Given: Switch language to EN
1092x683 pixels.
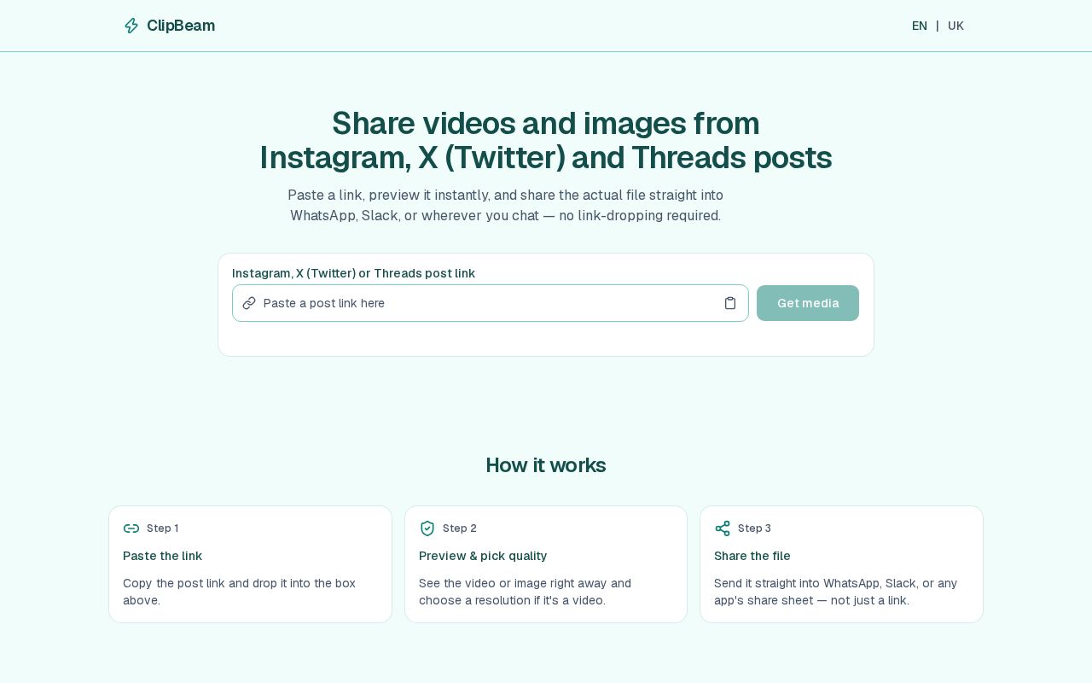Looking at the screenshot, I should (x=920, y=26).
